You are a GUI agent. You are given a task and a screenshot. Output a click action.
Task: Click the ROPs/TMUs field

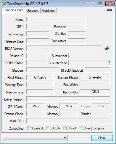coord(36,63)
